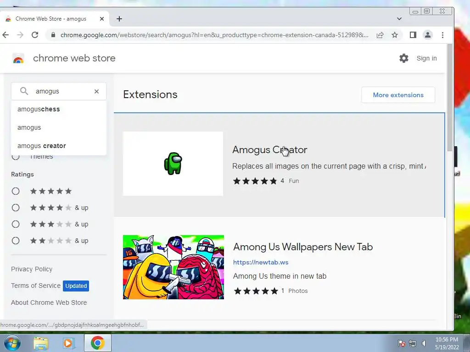Open the Chrome profile avatar menu
This screenshot has height=352, width=470.
[x=428, y=35]
